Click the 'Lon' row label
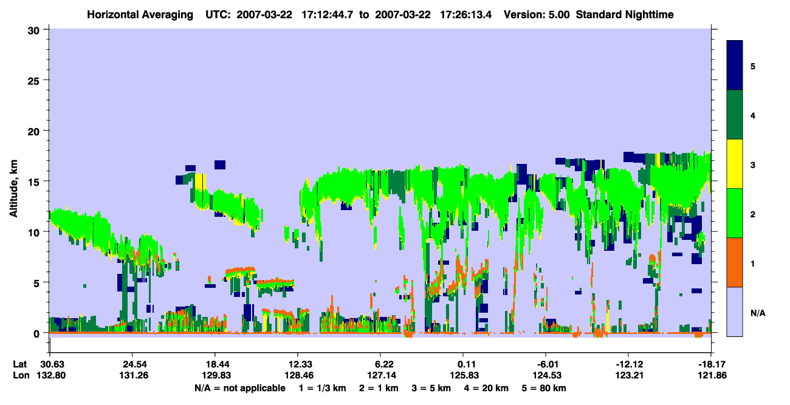The width and height of the screenshot is (790, 405). tap(21, 375)
